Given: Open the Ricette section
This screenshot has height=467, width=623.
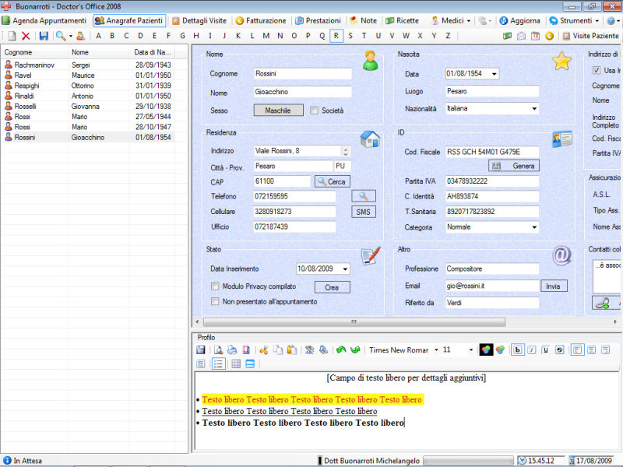Looking at the screenshot, I should coord(403,21).
